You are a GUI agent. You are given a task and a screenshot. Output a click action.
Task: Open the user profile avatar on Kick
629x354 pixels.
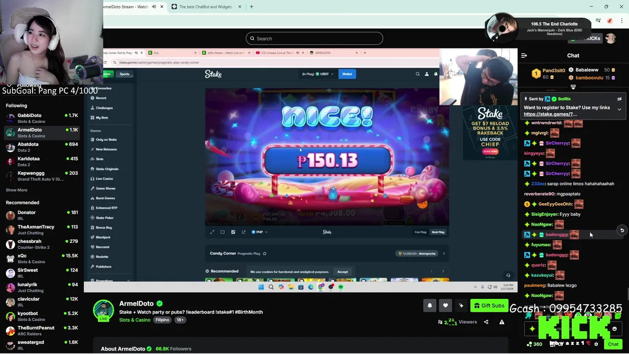(610, 38)
